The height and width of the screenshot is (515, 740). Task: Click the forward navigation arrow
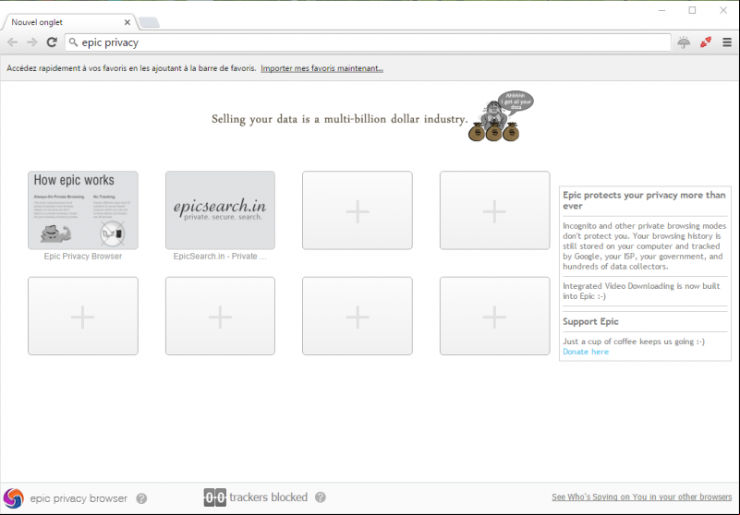pos(32,42)
